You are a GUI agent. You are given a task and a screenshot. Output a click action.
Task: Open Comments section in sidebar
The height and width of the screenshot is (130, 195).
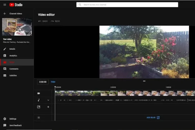pos(14,69)
